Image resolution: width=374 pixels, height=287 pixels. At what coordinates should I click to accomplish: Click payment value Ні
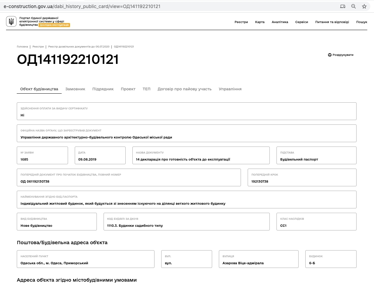[22, 115]
